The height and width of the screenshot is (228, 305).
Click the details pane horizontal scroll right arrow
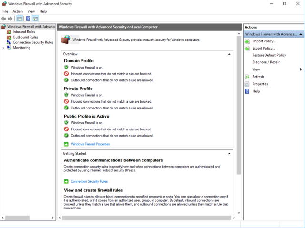pos(234,218)
